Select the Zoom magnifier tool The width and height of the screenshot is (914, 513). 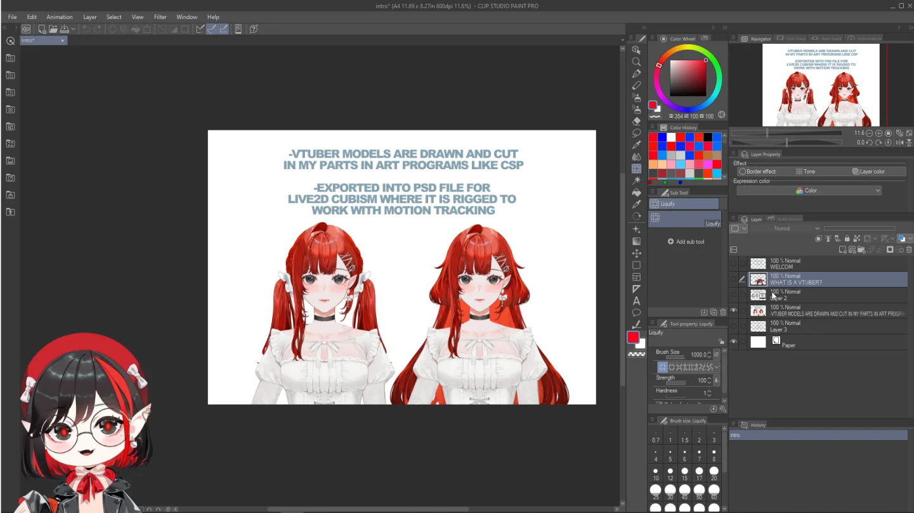pyautogui.click(x=636, y=61)
